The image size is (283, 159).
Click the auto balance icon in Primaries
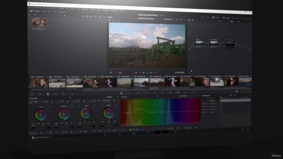coord(31,102)
